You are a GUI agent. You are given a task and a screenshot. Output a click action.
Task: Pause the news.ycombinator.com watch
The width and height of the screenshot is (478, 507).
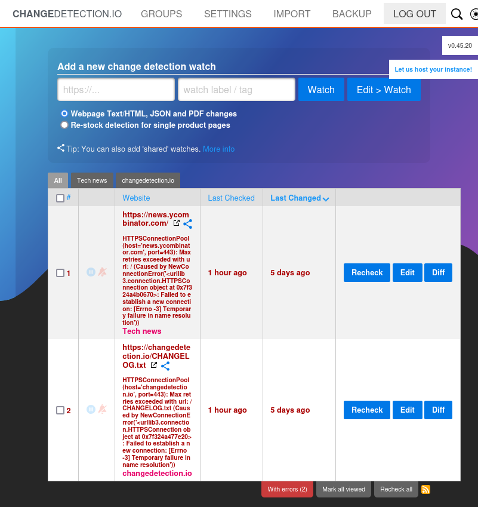[91, 272]
